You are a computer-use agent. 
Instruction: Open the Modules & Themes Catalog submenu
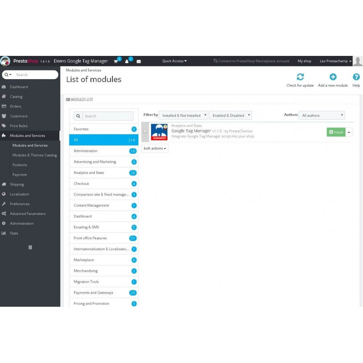pyautogui.click(x=34, y=155)
